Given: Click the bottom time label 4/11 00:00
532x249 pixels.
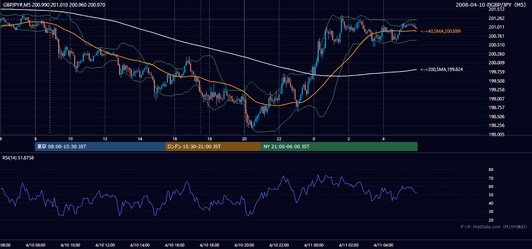Looking at the screenshot, I should (x=314, y=245).
